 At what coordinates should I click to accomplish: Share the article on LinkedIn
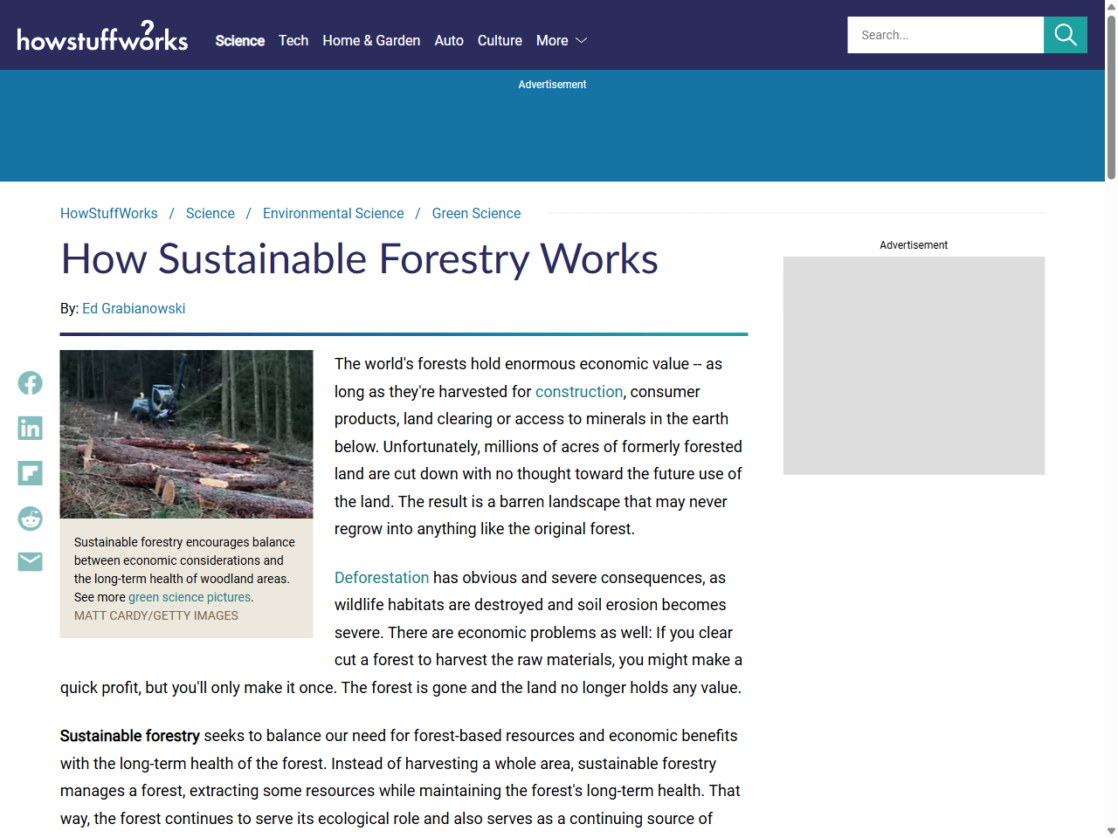(29, 428)
